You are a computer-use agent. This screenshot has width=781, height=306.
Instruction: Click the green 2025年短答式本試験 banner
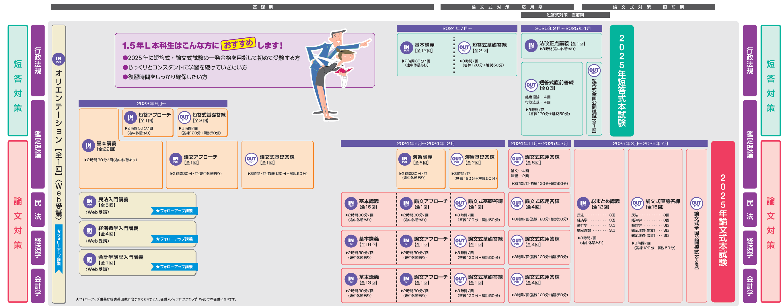pos(621,80)
